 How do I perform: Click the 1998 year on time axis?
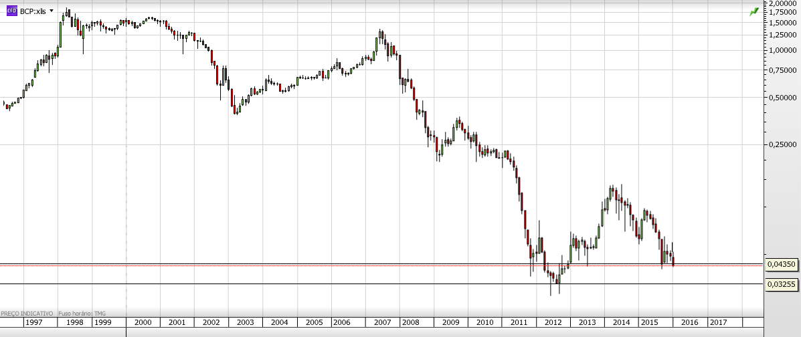pyautogui.click(x=75, y=323)
